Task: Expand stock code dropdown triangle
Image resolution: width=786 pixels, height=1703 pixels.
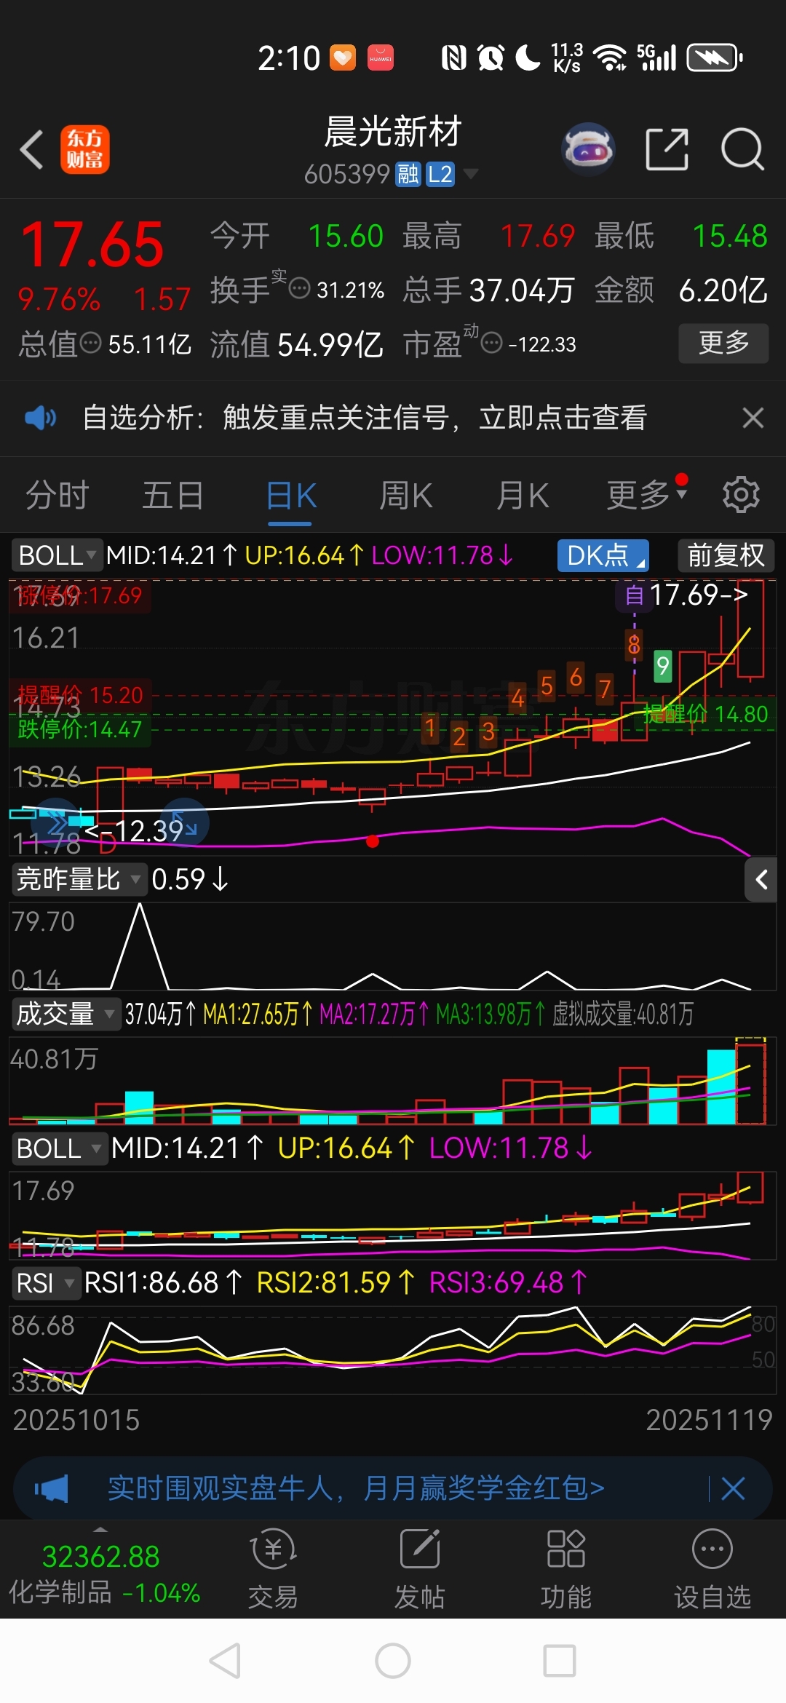Action: point(471,174)
